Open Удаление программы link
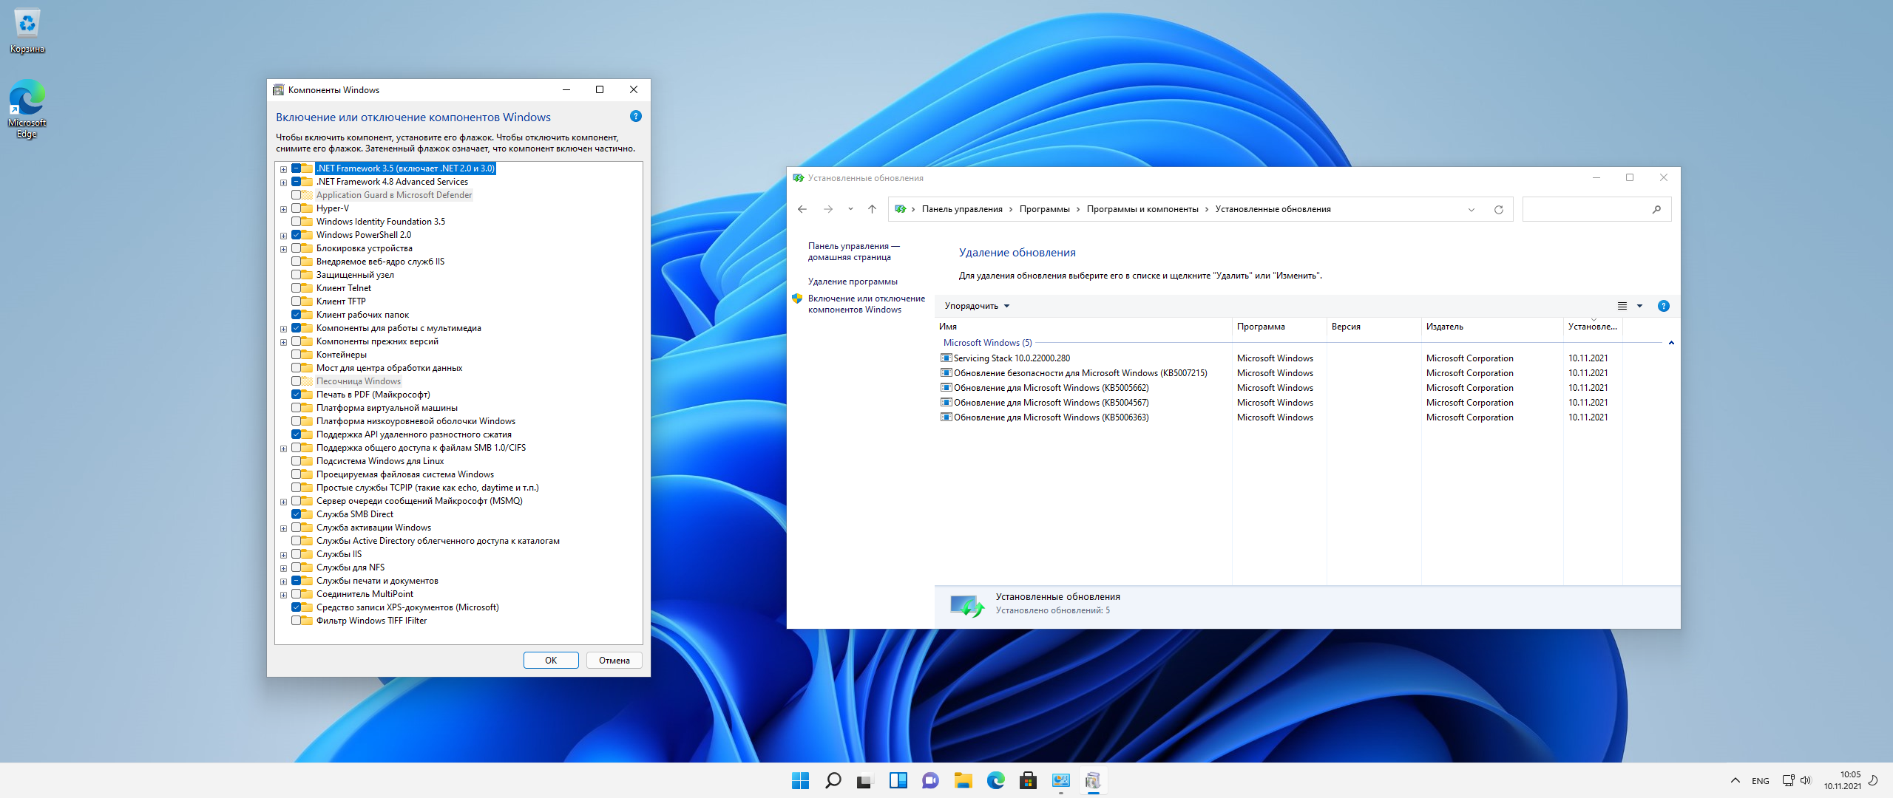 coord(853,282)
